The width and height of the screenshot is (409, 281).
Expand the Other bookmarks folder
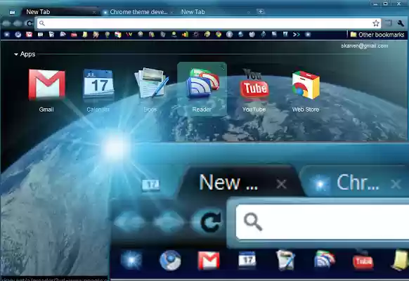pyautogui.click(x=377, y=34)
